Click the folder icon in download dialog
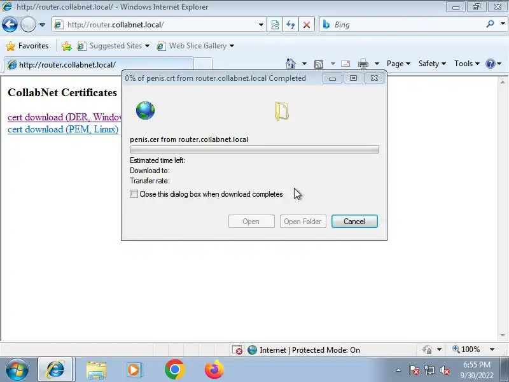The height and width of the screenshot is (382, 509). point(281,111)
